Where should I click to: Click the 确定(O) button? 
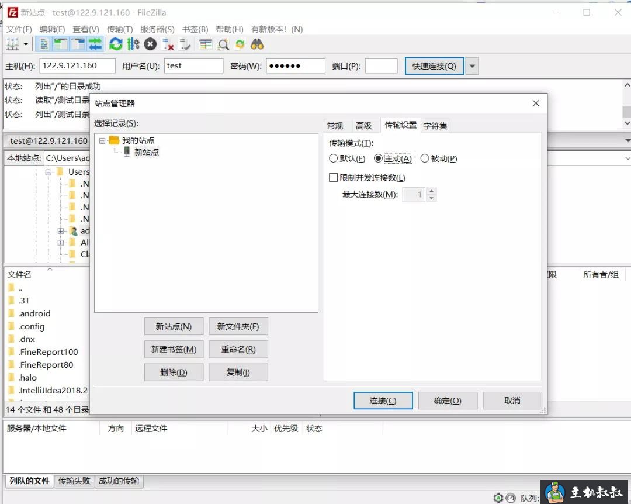(x=448, y=401)
